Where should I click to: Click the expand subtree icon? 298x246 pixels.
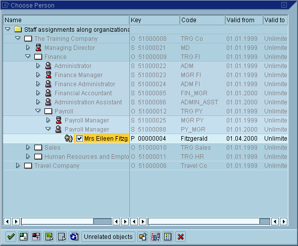(x=23, y=236)
